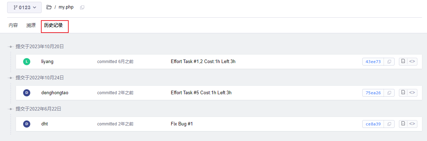This screenshot has height=141, width=427.
Task: Open commit hash 43ee73
Action: point(373,62)
